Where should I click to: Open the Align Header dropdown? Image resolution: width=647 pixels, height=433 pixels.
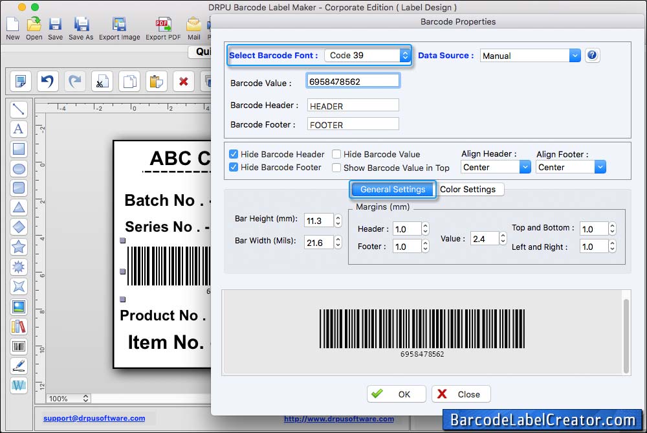coord(496,167)
